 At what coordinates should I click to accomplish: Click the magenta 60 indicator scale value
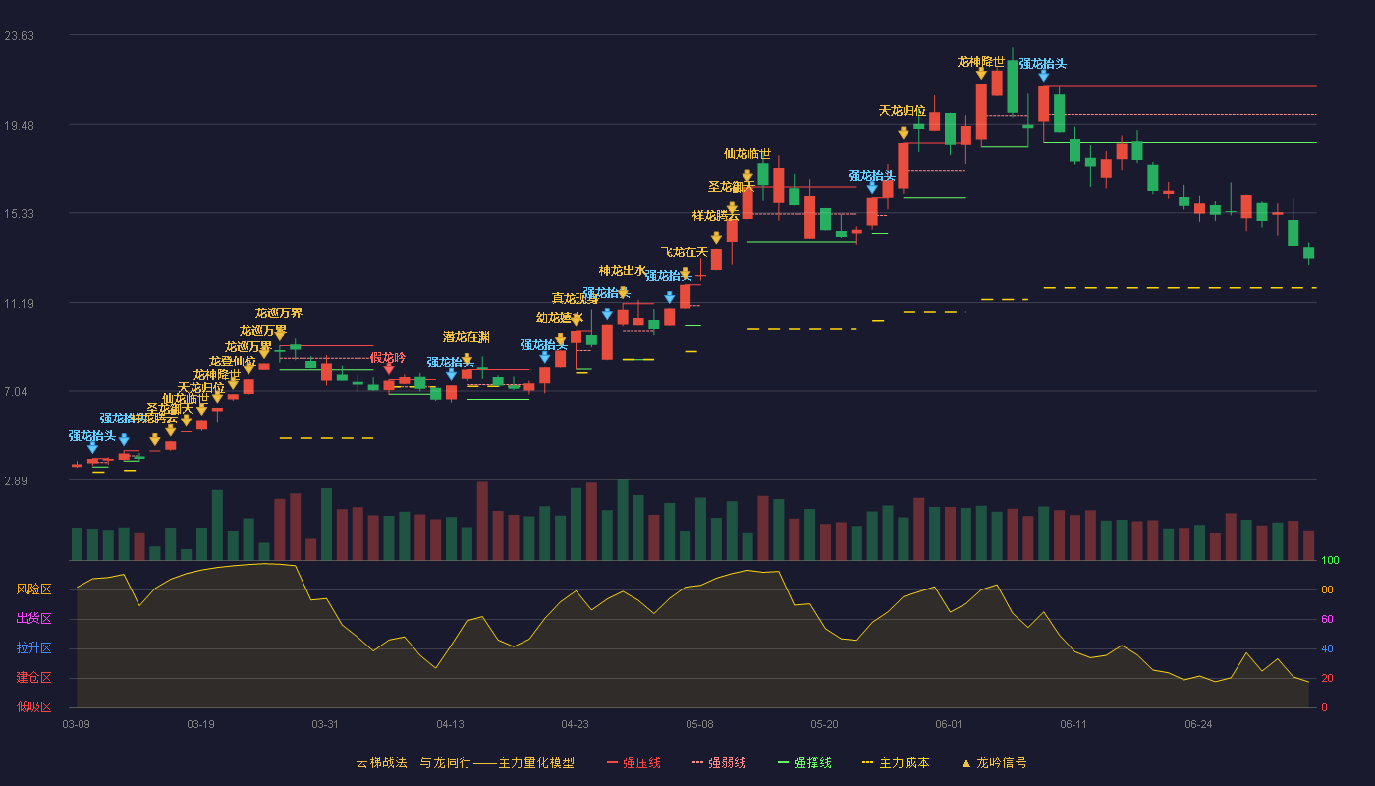[1327, 619]
